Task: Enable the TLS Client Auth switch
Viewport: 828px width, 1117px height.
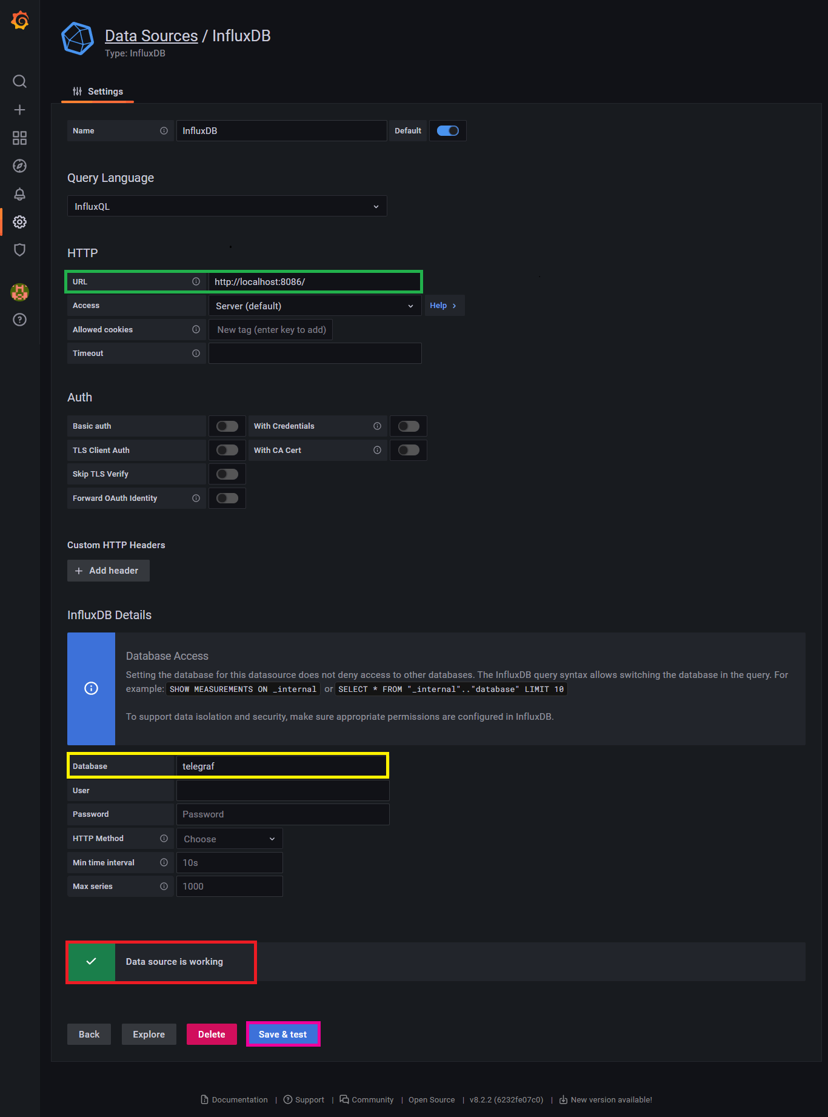Action: pyautogui.click(x=227, y=450)
